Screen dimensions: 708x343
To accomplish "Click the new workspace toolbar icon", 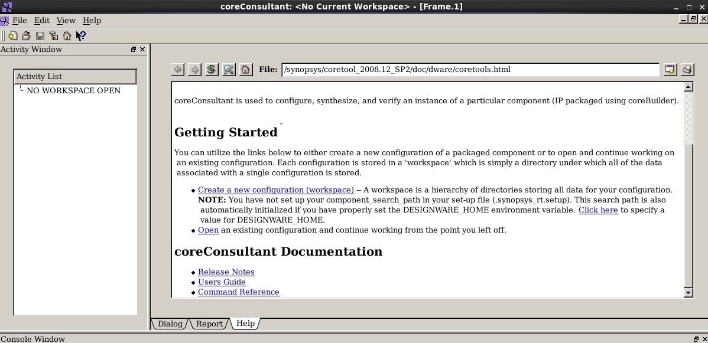I will click(x=12, y=36).
